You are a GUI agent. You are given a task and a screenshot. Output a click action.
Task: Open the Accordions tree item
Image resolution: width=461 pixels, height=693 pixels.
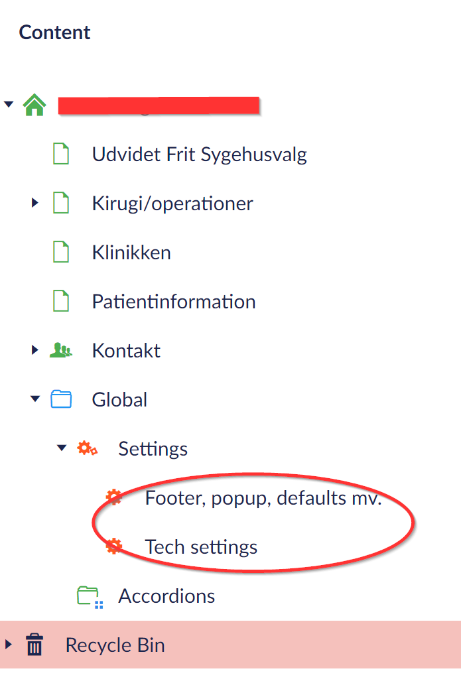pos(166,596)
